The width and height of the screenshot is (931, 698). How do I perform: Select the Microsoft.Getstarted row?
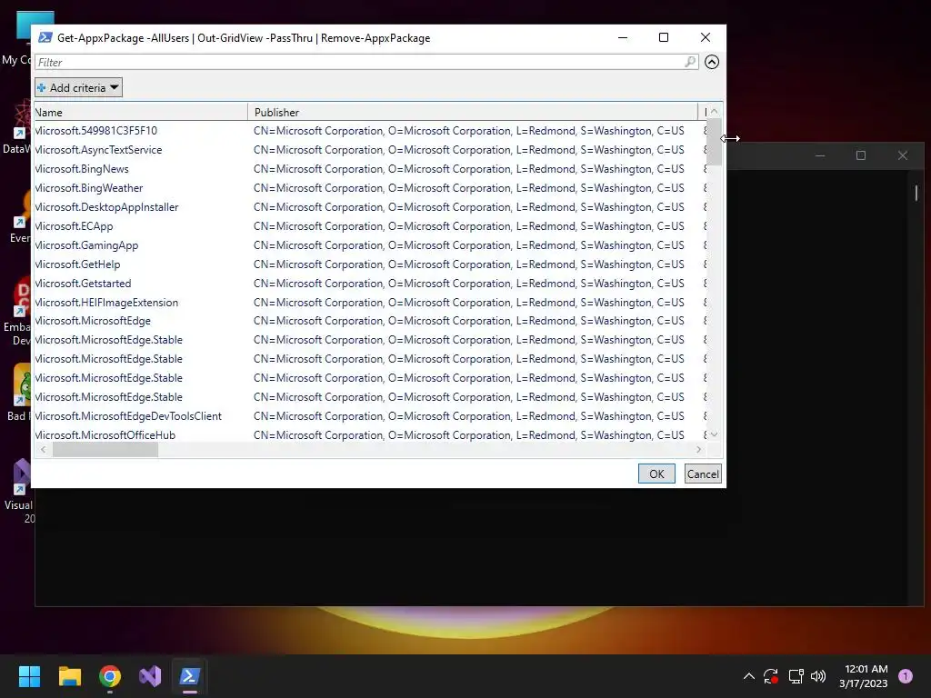[x=369, y=284]
